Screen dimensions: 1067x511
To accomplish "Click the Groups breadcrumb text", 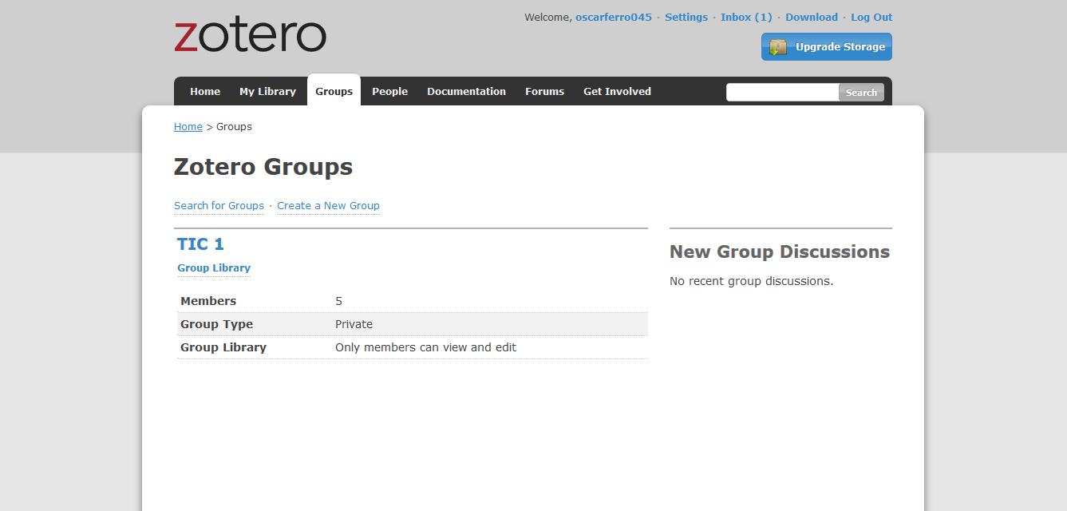I will click(x=234, y=126).
